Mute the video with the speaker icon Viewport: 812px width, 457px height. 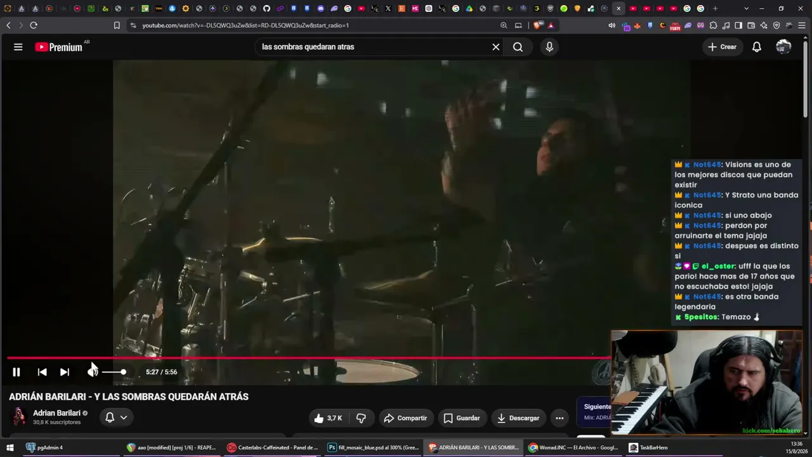click(93, 372)
